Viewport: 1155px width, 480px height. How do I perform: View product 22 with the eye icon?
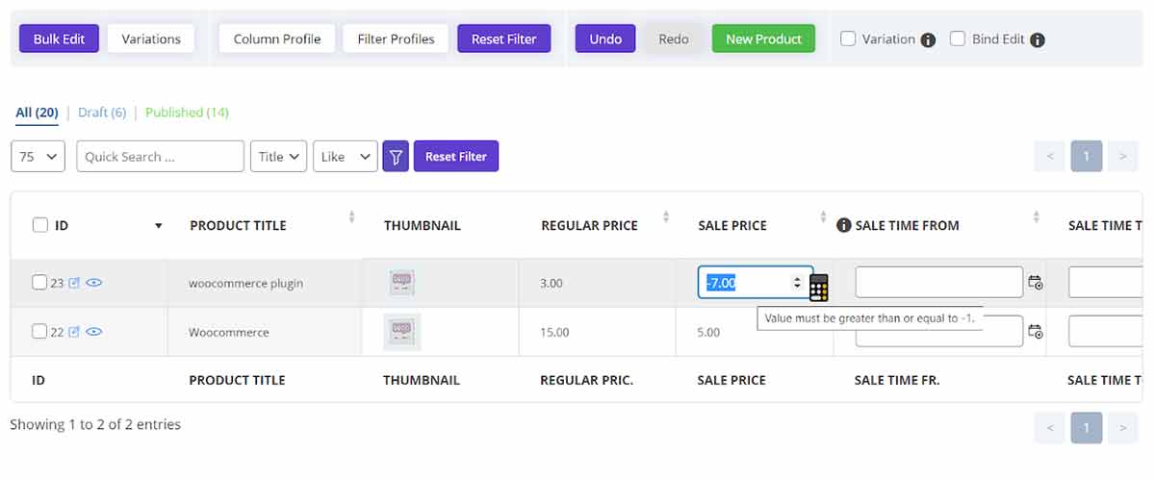(94, 332)
